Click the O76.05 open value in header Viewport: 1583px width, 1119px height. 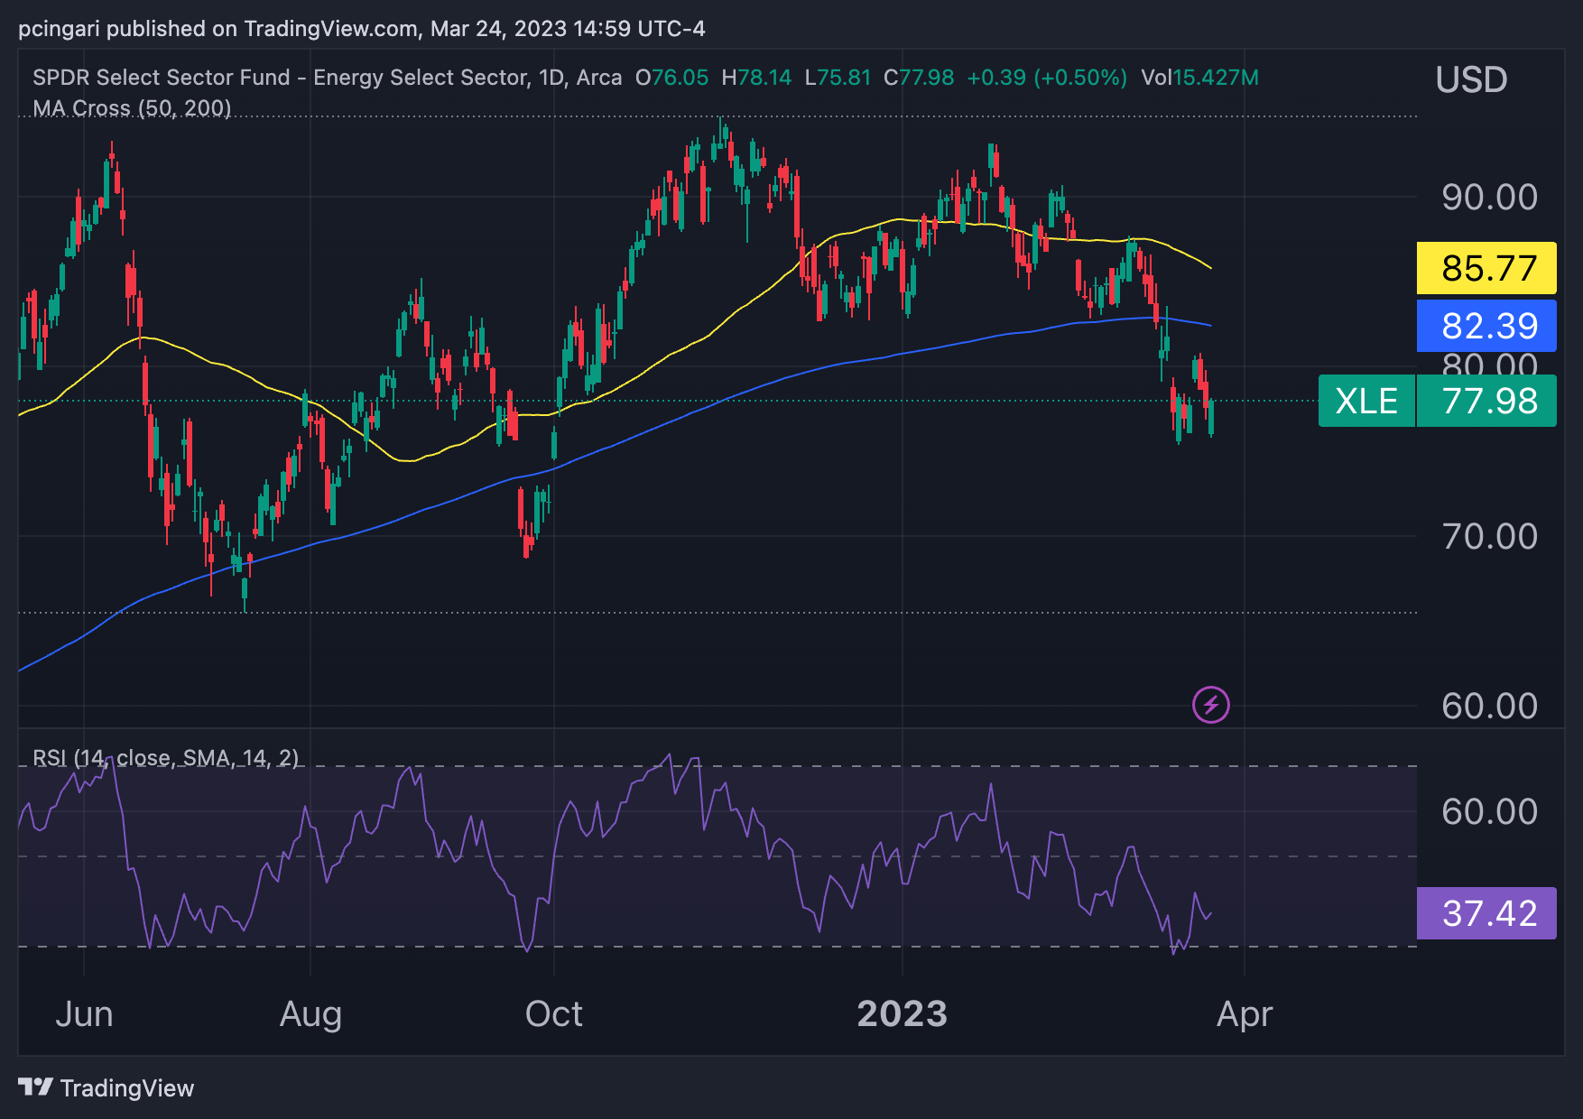tap(671, 78)
